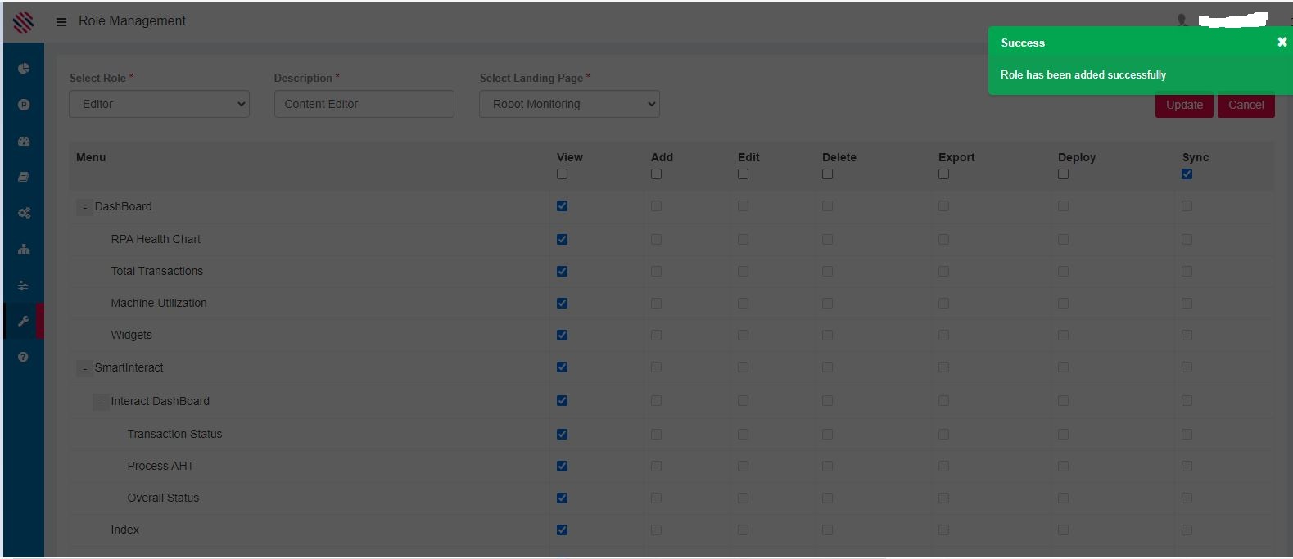This screenshot has height=559, width=1293.
Task: Open the Select Landing Page dropdown
Action: pyautogui.click(x=569, y=104)
